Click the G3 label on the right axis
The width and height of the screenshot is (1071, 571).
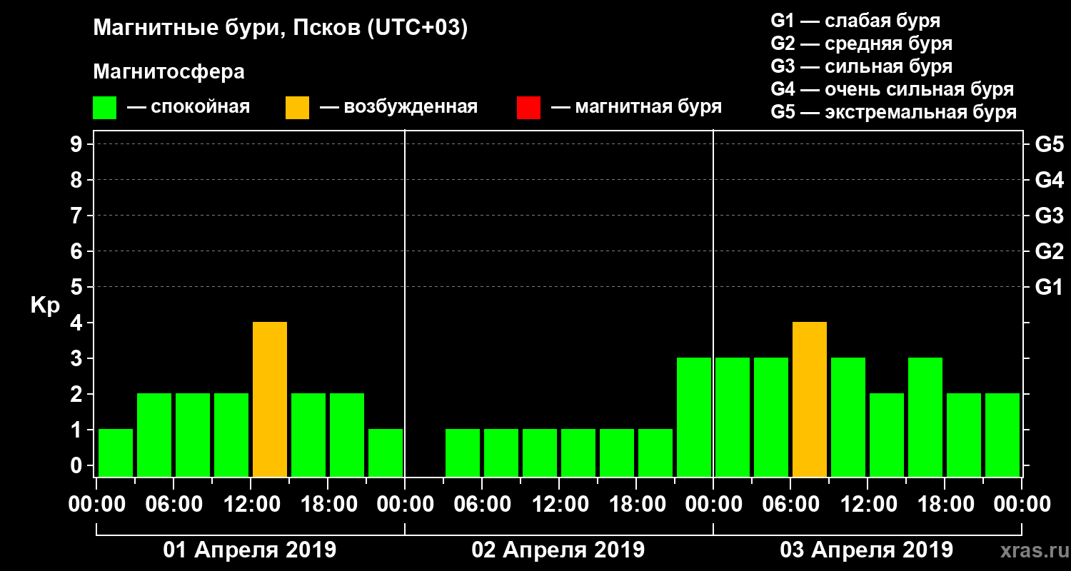coord(1049,216)
